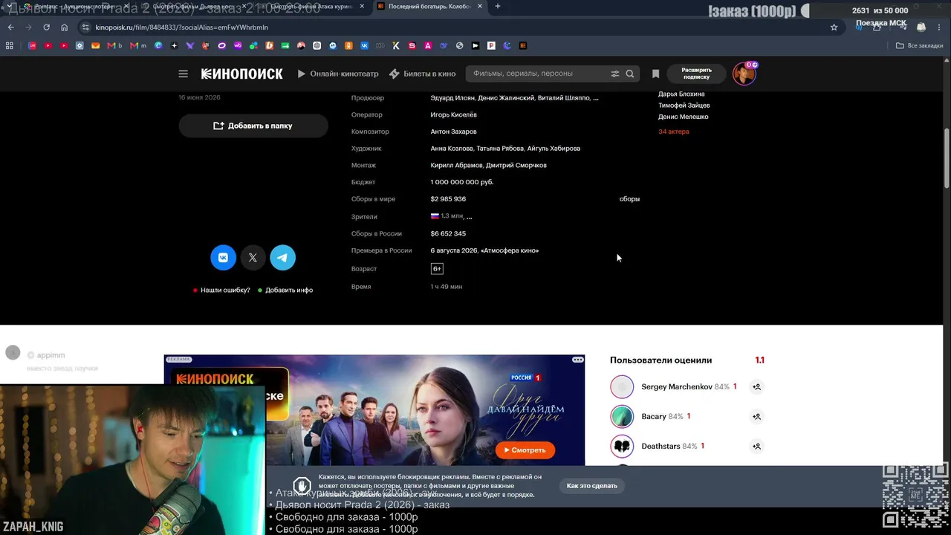Image resolution: width=951 pixels, height=535 pixels.
Task: Share the film via Telegram icon
Action: tap(282, 257)
